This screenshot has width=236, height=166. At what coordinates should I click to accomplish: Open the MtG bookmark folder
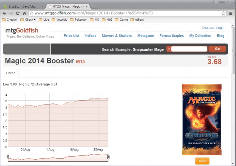click(x=107, y=20)
